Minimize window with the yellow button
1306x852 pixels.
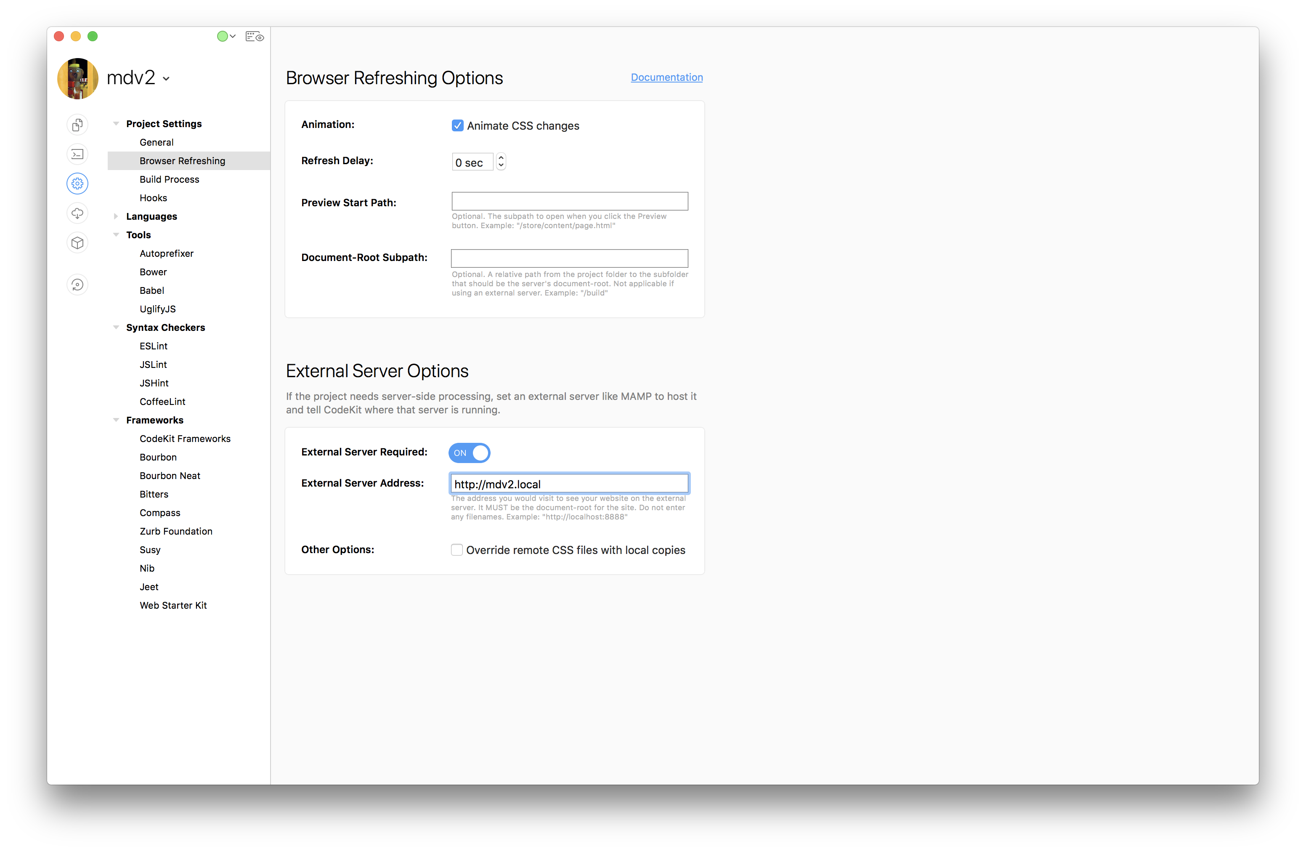(x=76, y=36)
